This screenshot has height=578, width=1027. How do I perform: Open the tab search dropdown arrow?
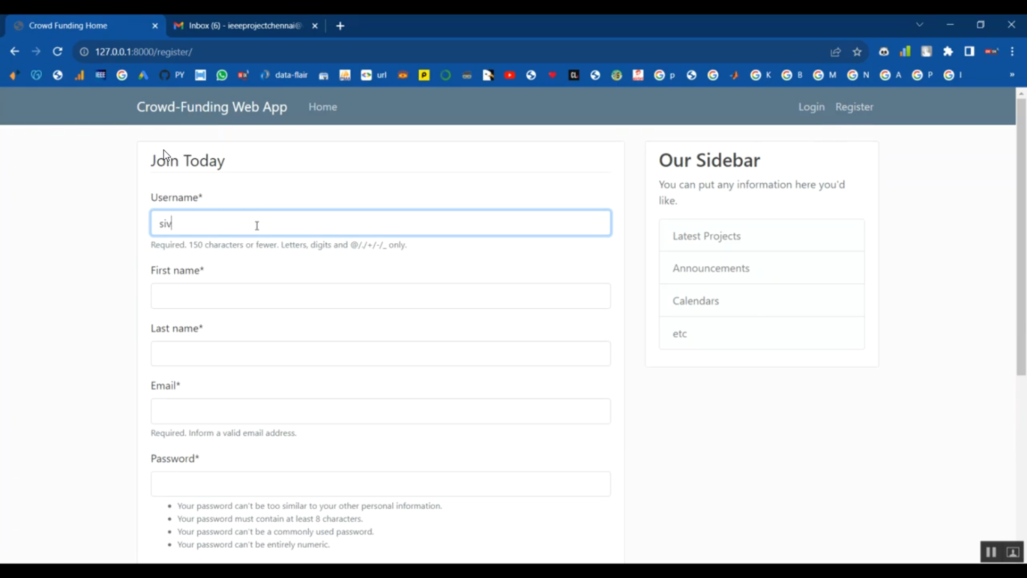(x=920, y=25)
